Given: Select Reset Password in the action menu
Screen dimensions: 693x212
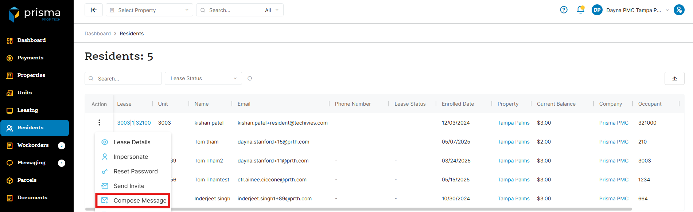Looking at the screenshot, I should click(135, 171).
